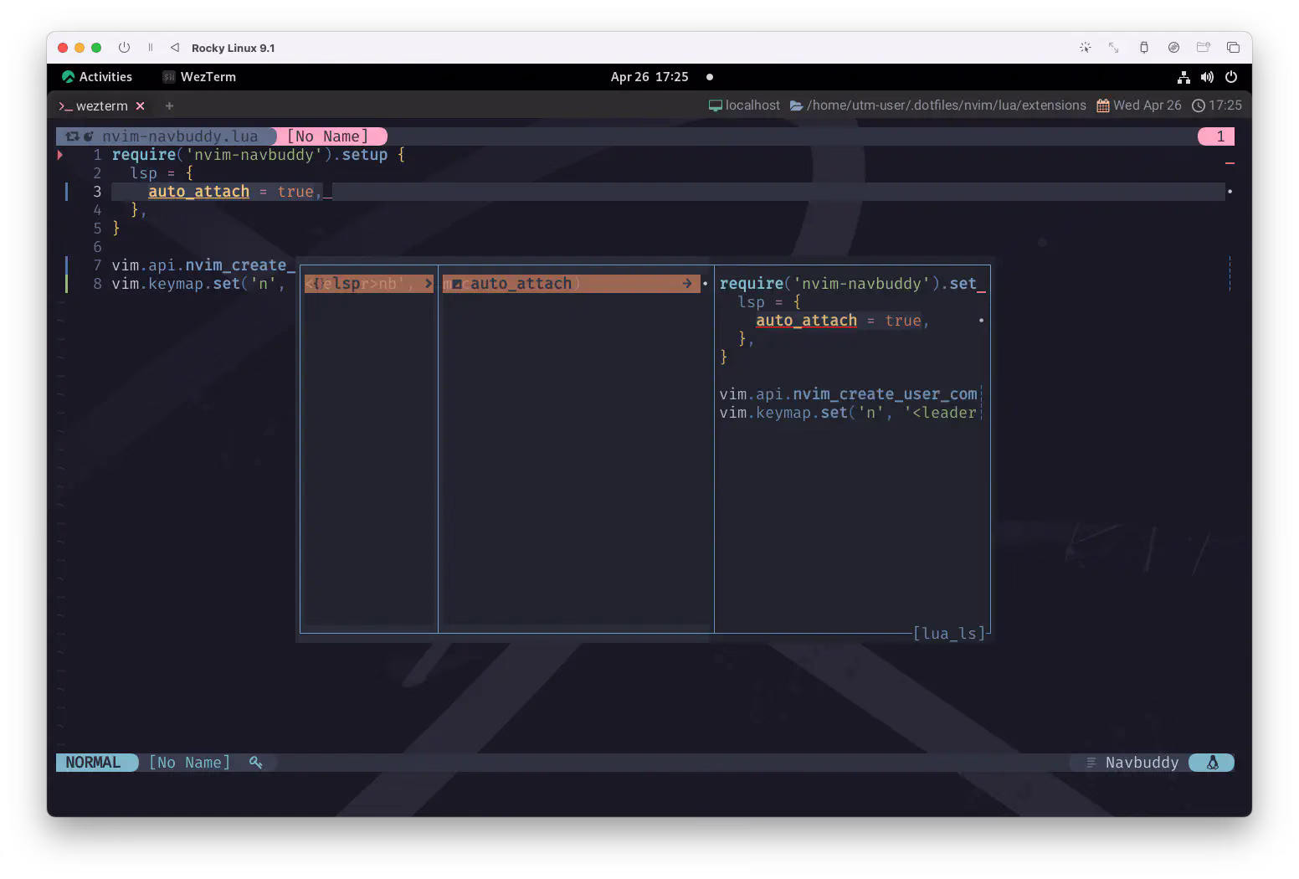The image size is (1299, 879).
Task: Open UTM shared folder icon
Action: (x=1203, y=48)
